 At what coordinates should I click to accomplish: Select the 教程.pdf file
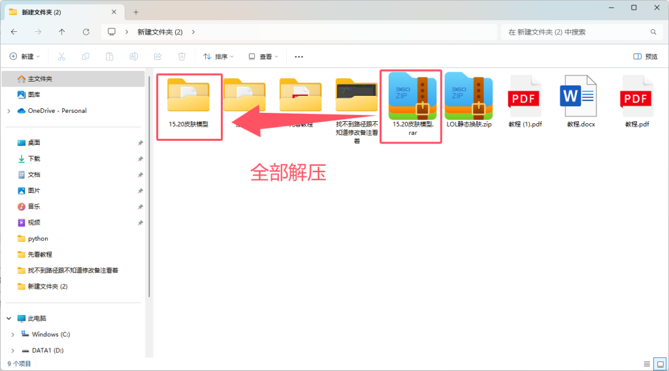click(x=637, y=101)
